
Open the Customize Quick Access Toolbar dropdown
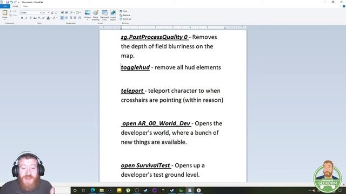tap(18, 2)
